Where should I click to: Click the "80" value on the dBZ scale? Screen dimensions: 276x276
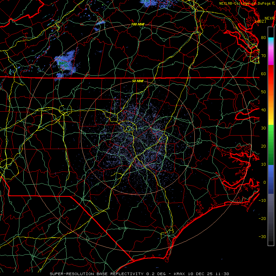pyautogui.click(x=263, y=38)
